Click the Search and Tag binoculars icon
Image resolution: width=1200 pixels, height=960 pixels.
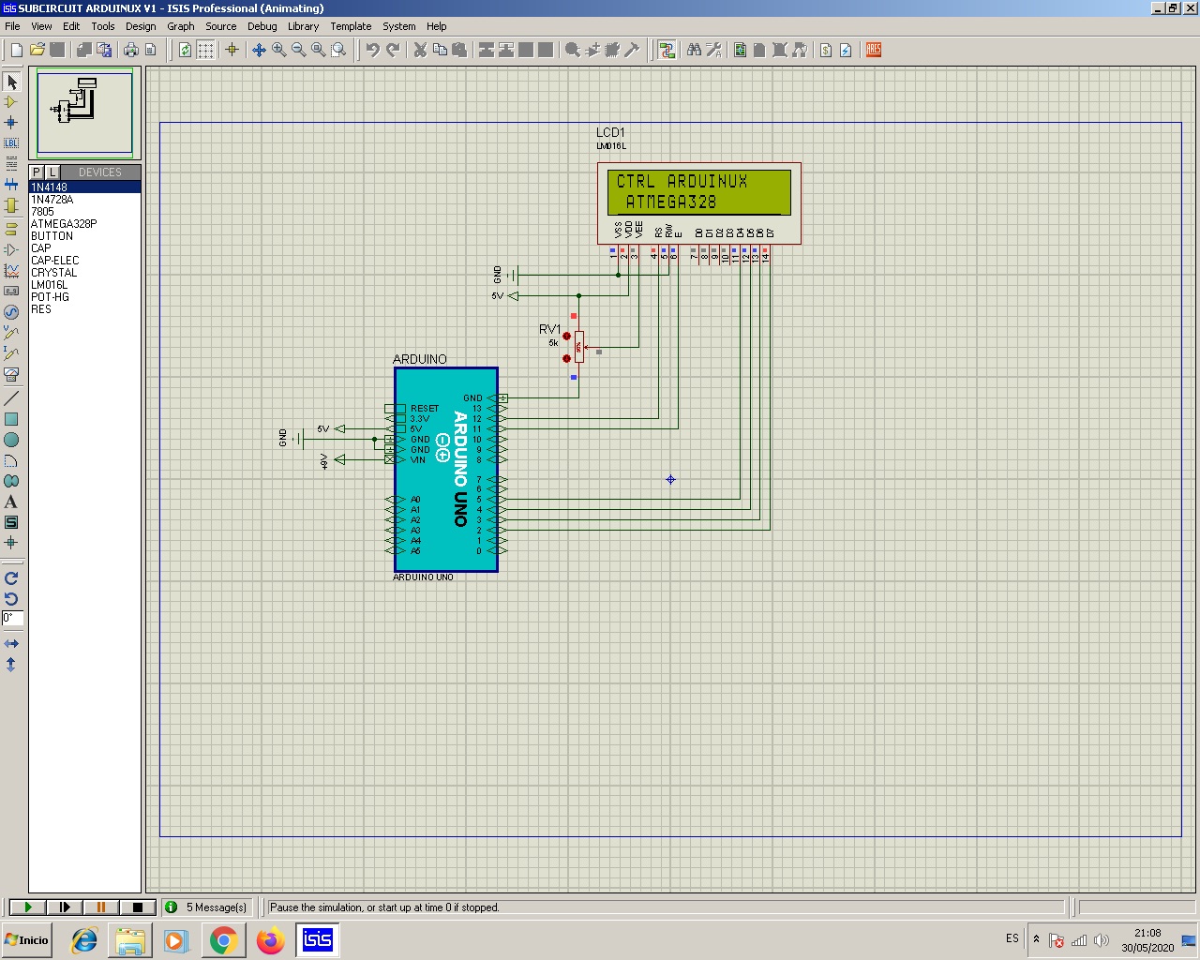point(694,50)
